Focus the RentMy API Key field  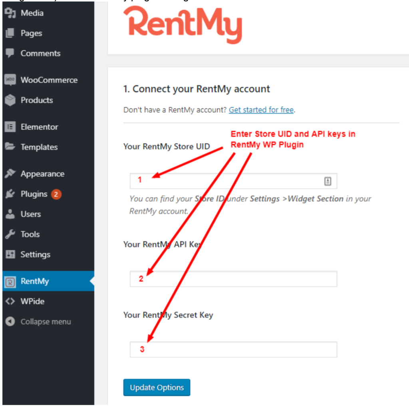[x=233, y=279]
